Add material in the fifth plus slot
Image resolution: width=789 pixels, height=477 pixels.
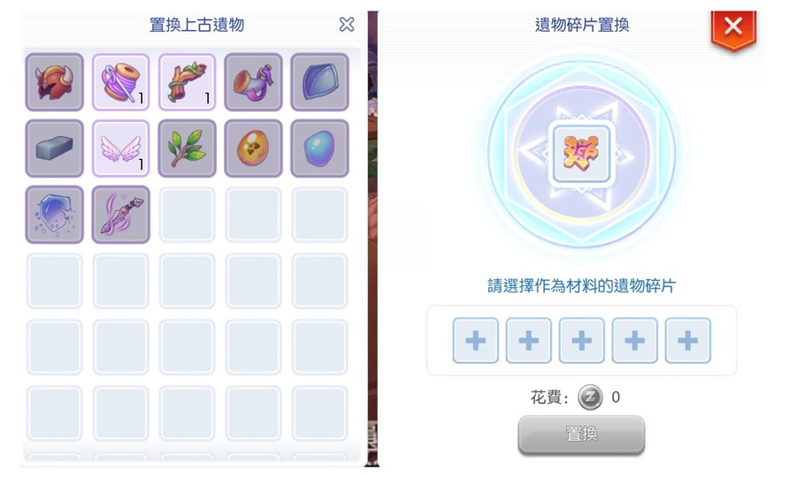point(688,340)
